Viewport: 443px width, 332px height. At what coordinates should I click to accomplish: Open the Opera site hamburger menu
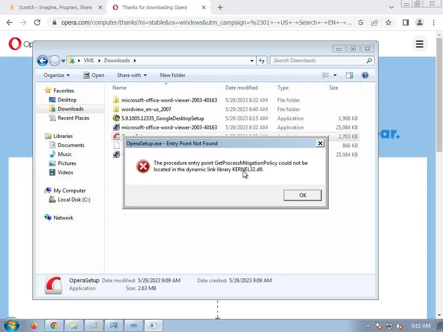420,44
